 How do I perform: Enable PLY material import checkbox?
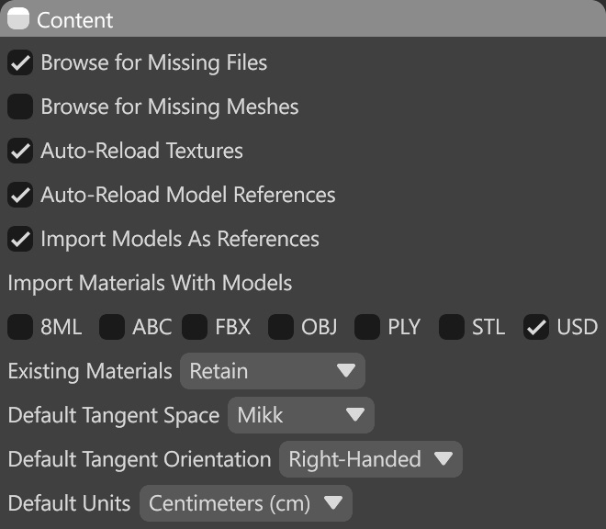click(x=367, y=327)
